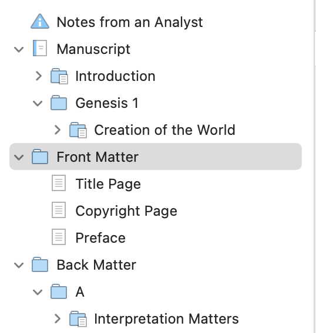Image resolution: width=316 pixels, height=333 pixels.
Task: Expand Creation of the World
Action: 58,130
